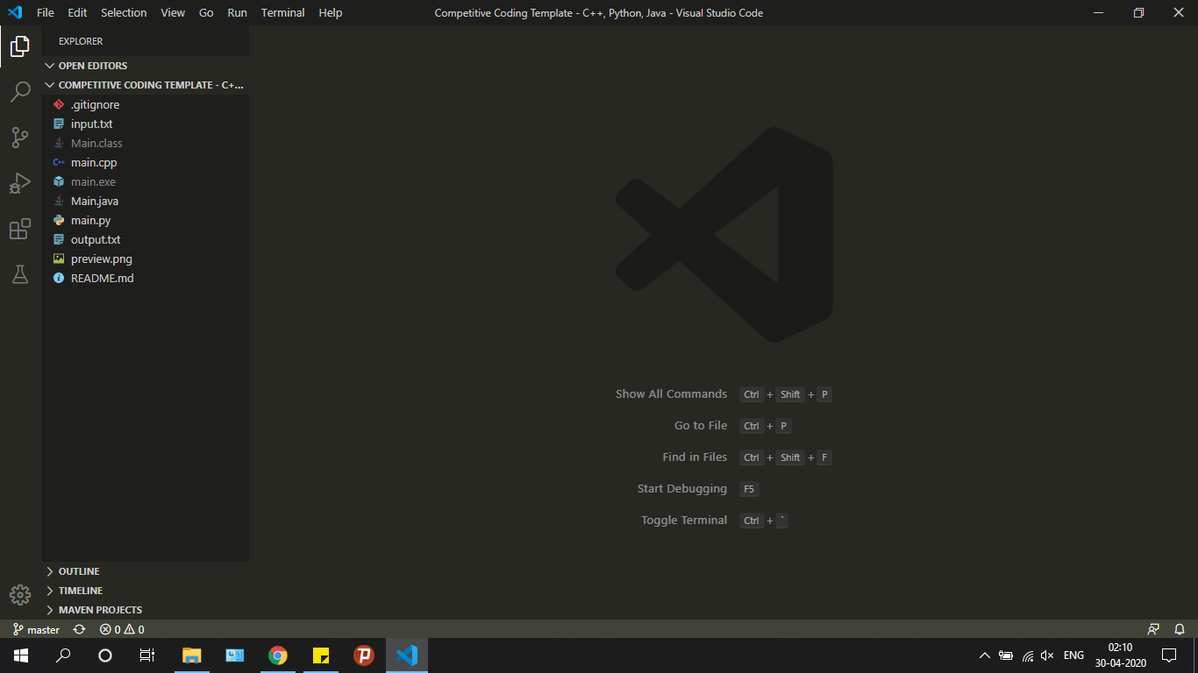Open notifications bell in status bar

1180,629
